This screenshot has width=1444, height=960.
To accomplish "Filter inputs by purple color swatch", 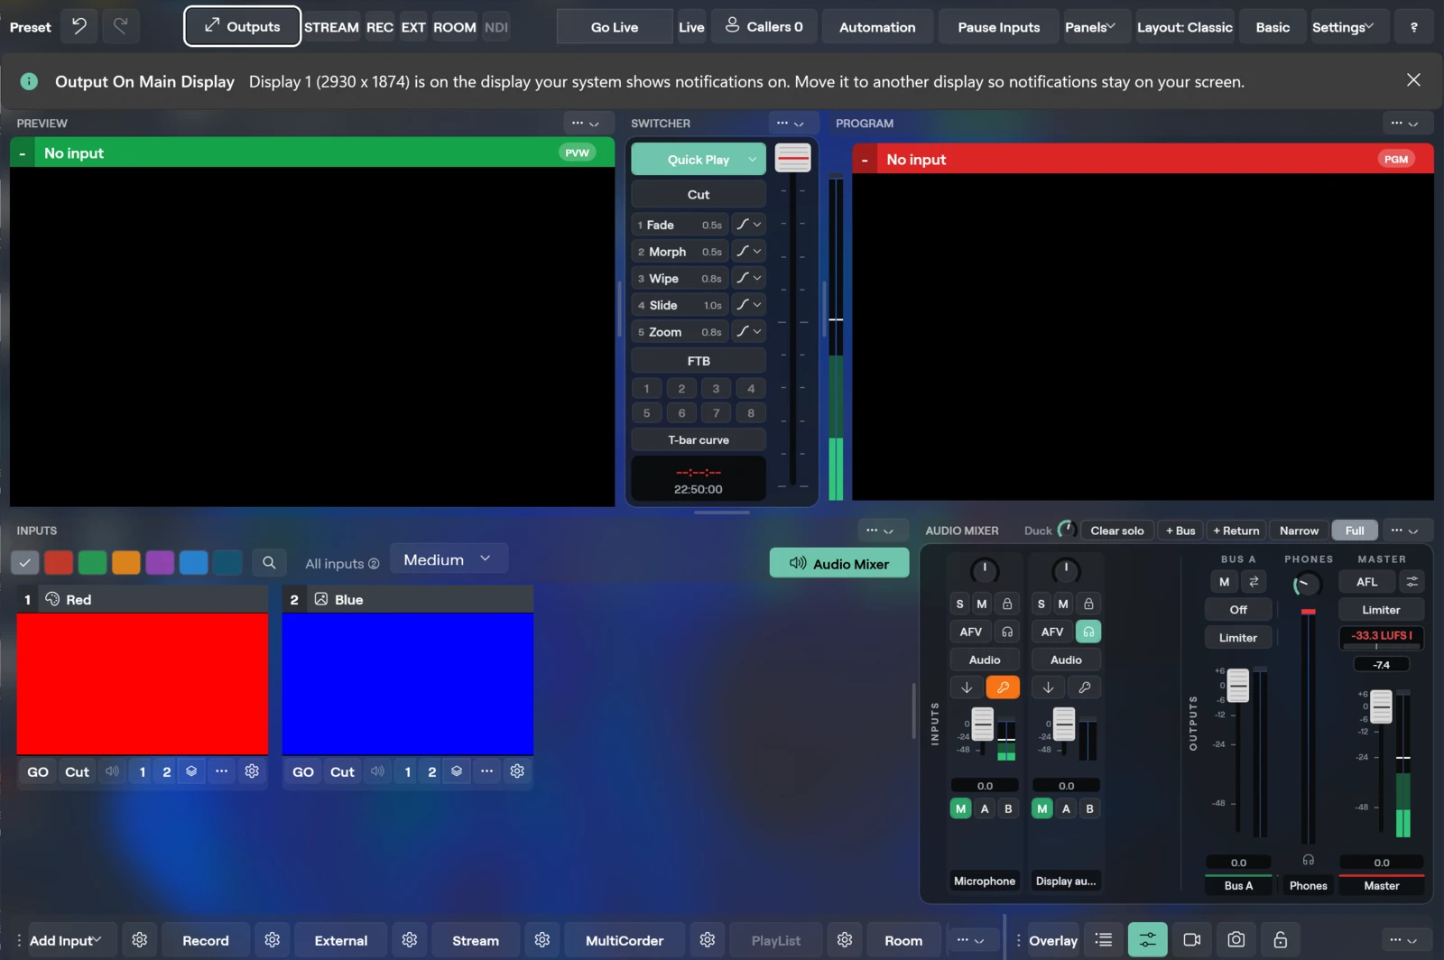I will click(x=160, y=562).
